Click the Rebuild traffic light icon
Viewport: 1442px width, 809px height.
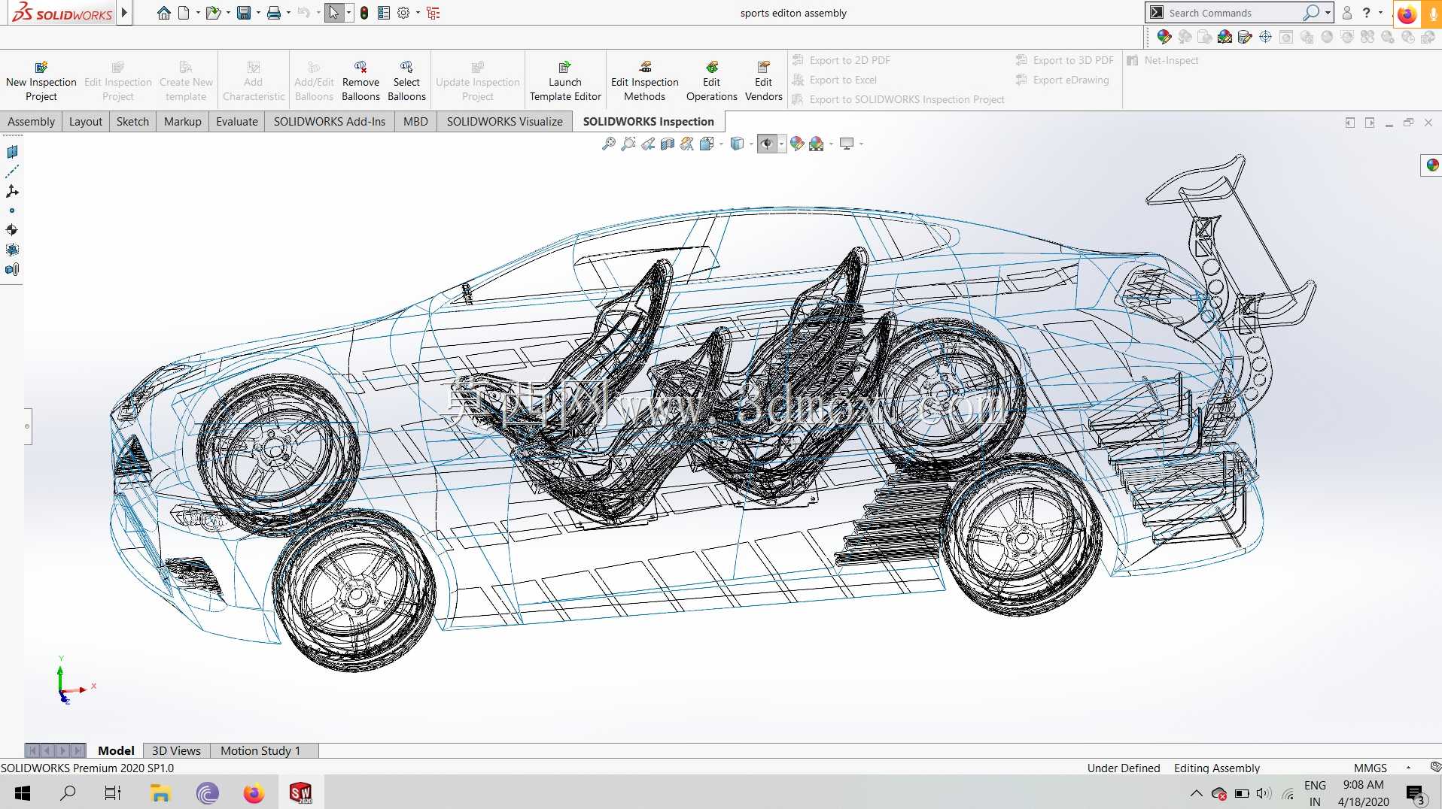[364, 13]
